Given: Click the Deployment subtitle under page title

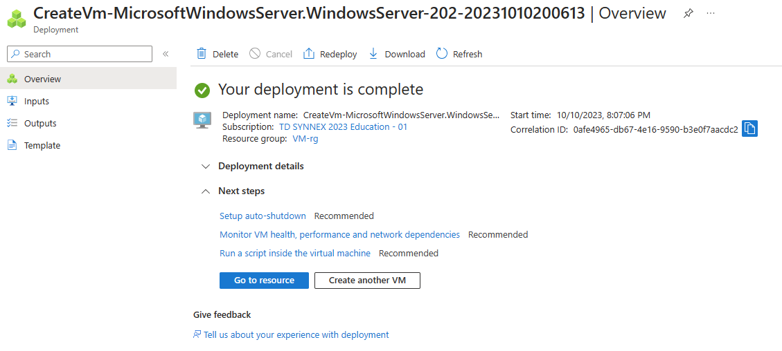Looking at the screenshot, I should (56, 30).
